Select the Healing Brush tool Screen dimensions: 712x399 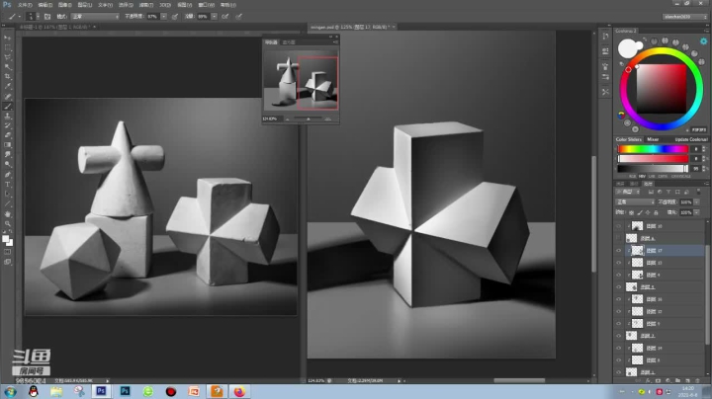pyautogui.click(x=8, y=96)
